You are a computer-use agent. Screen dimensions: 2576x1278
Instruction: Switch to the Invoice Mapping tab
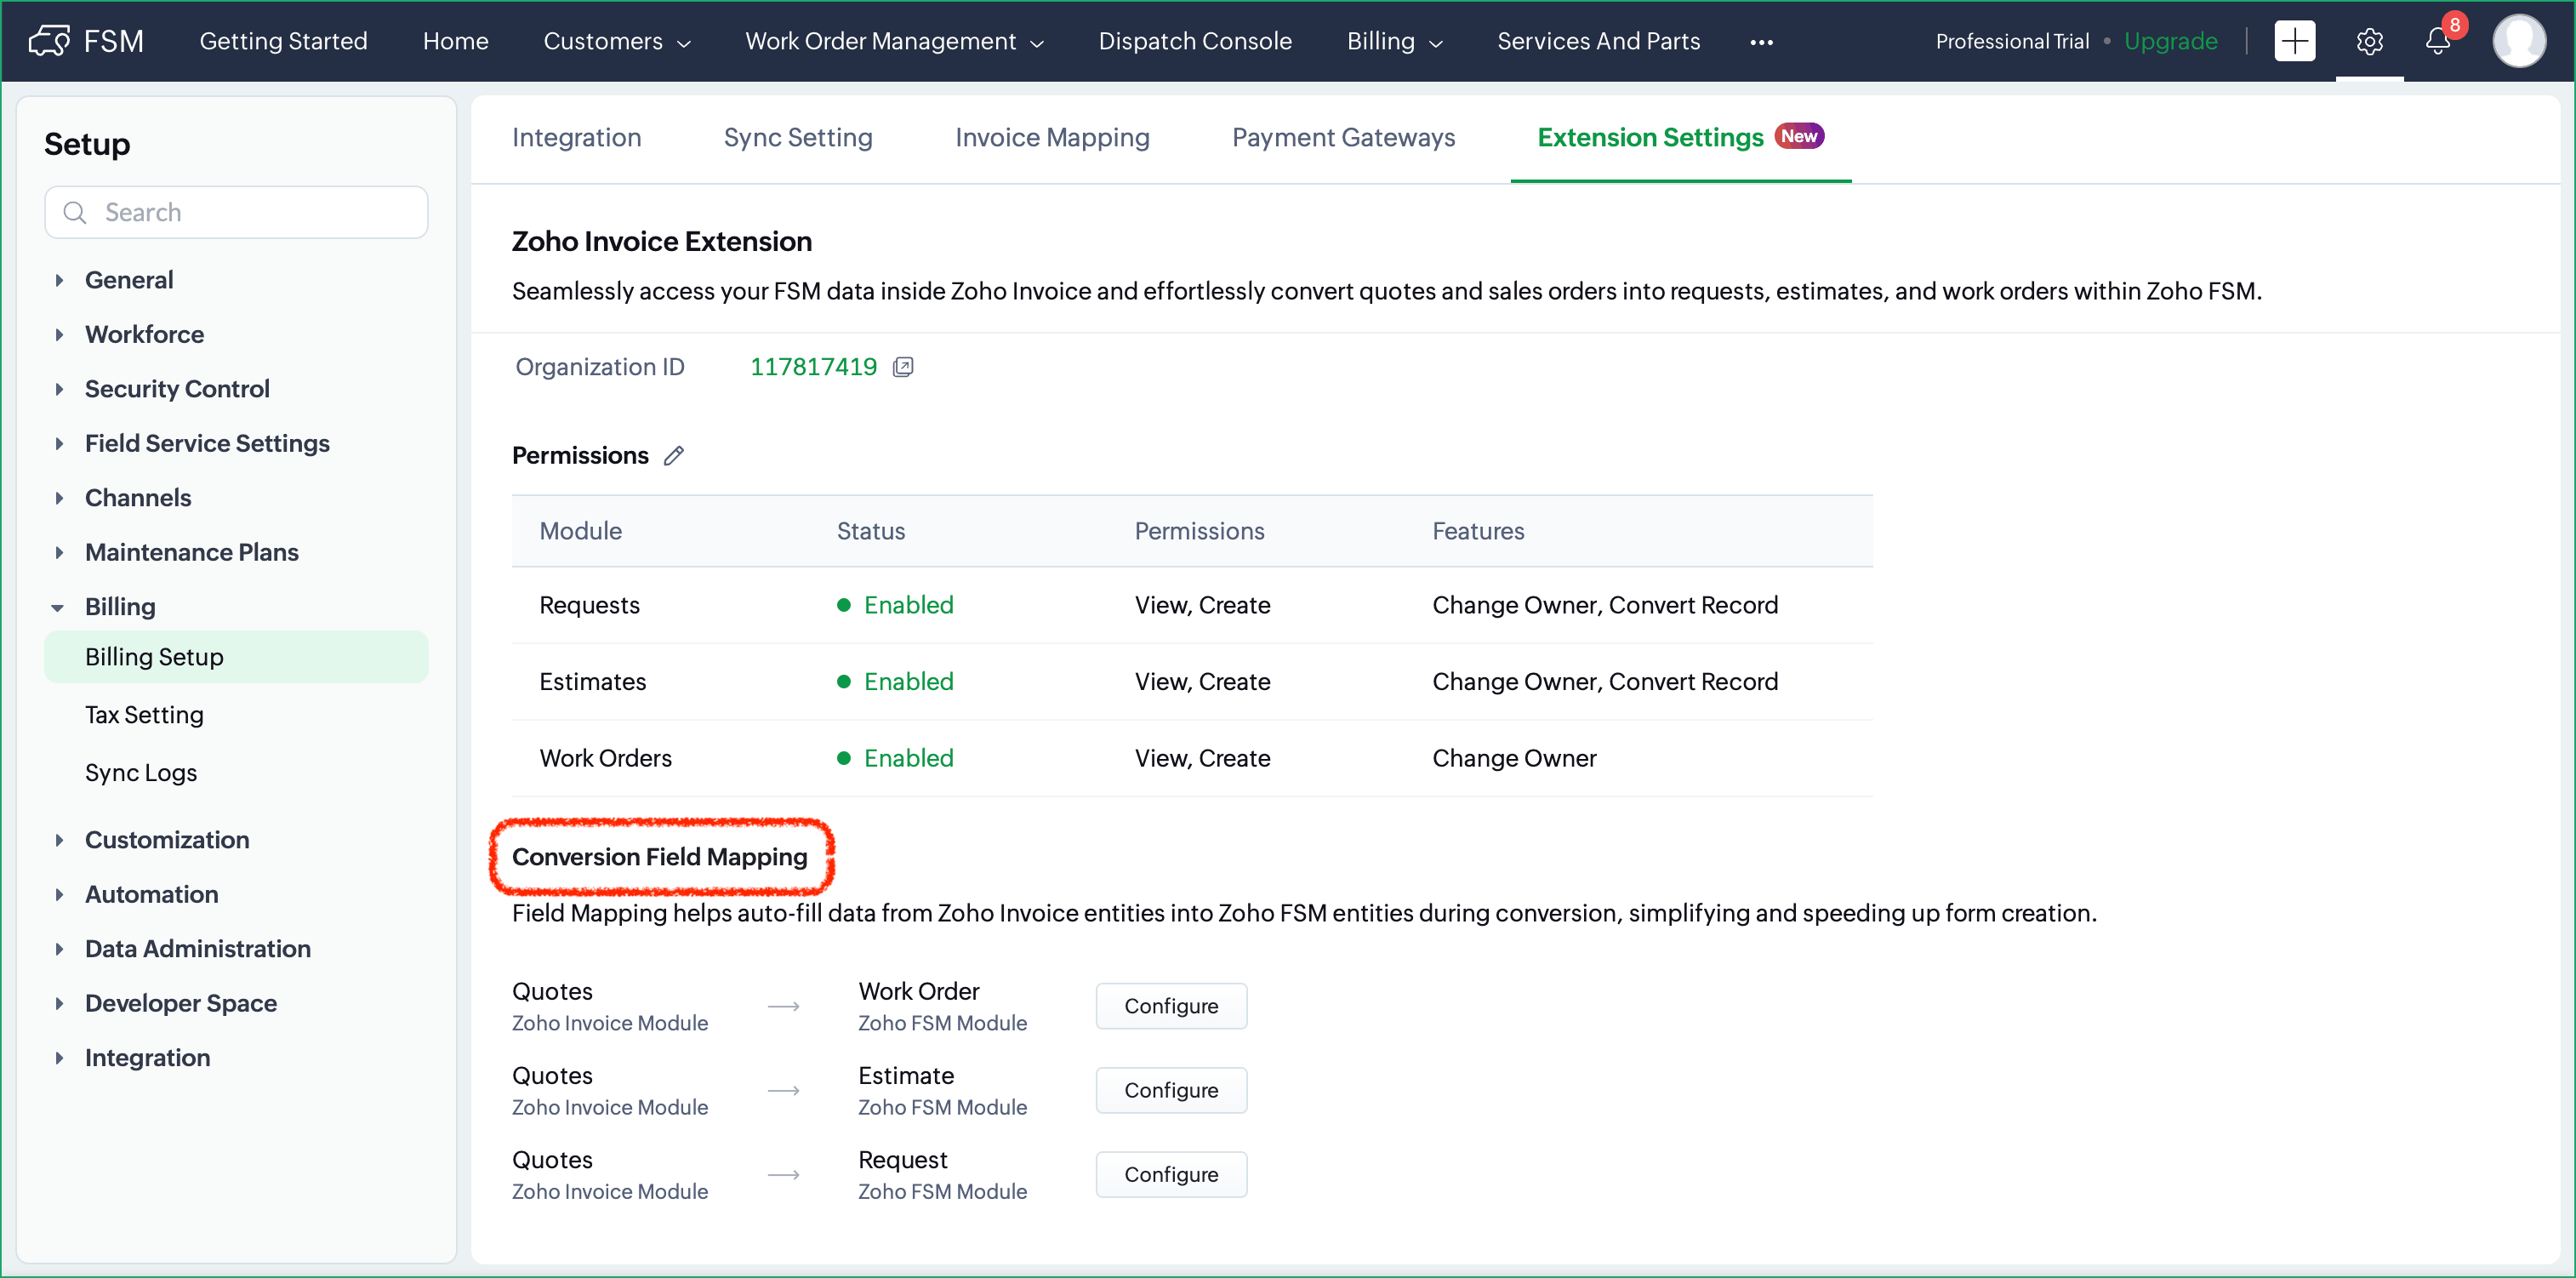(1052, 138)
